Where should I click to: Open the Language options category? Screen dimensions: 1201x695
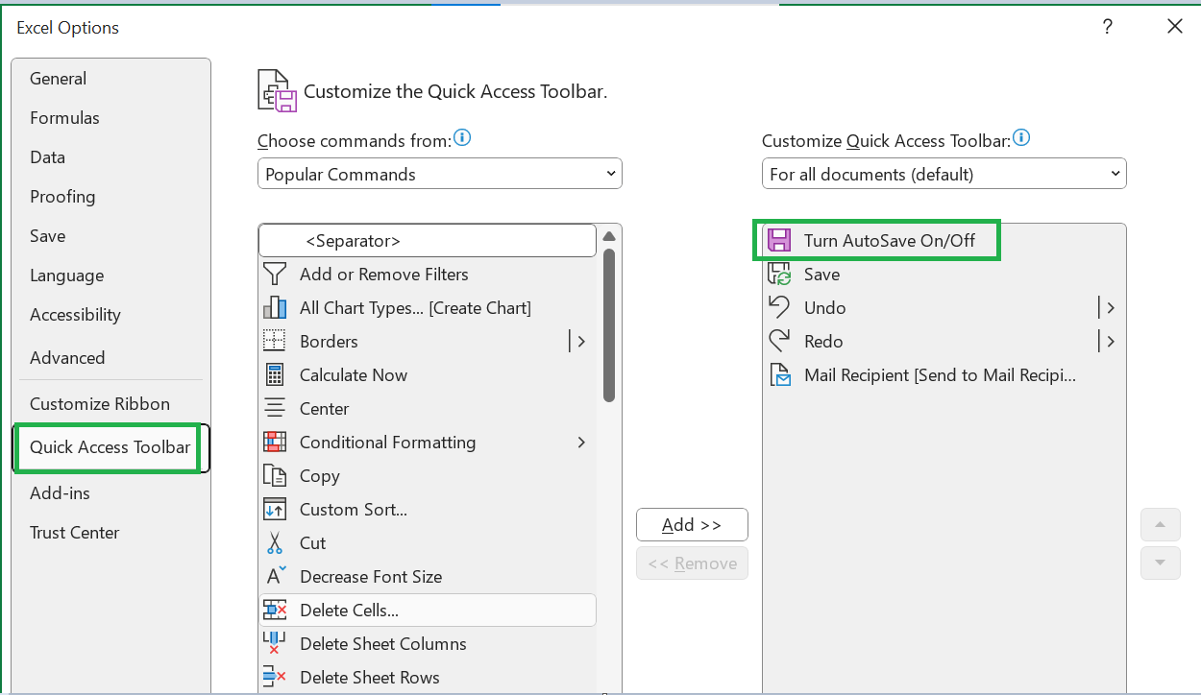pyautogui.click(x=110, y=276)
